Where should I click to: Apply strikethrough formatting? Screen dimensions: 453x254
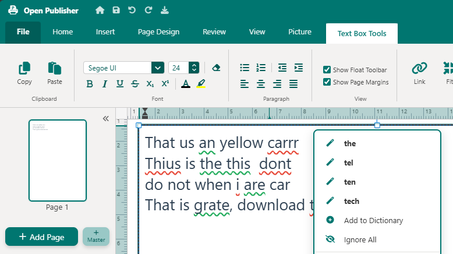(135, 84)
